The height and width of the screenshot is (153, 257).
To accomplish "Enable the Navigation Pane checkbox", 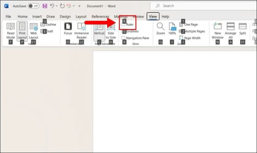I will (123, 38).
